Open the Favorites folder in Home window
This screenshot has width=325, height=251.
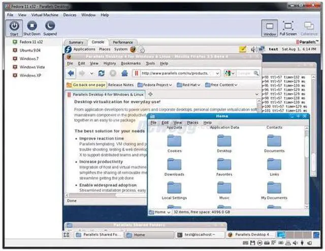point(224,168)
